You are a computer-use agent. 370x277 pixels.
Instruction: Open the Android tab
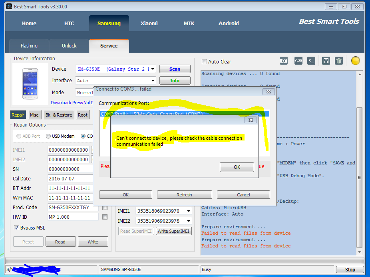tap(229, 23)
